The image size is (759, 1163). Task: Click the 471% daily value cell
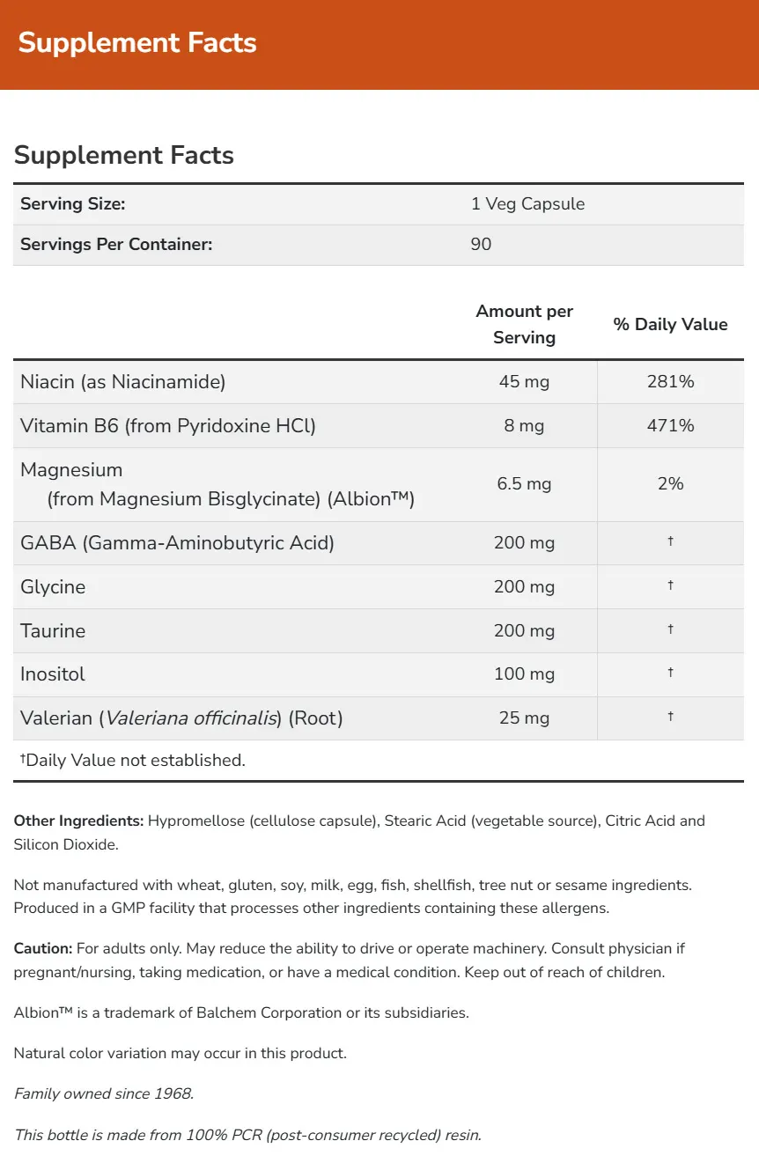pos(670,426)
